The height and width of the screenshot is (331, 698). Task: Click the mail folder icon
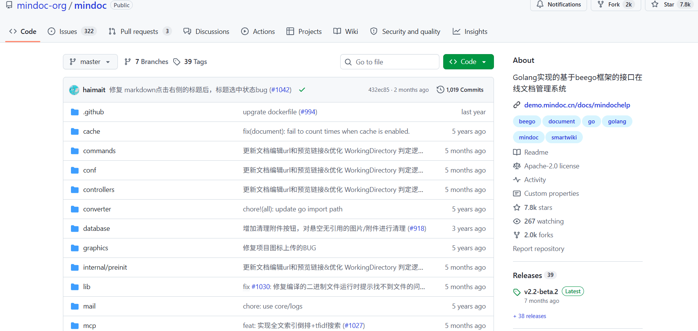[75, 306]
